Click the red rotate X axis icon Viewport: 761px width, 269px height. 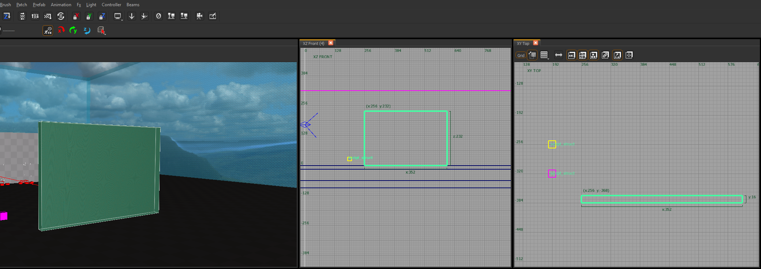[x=61, y=30]
